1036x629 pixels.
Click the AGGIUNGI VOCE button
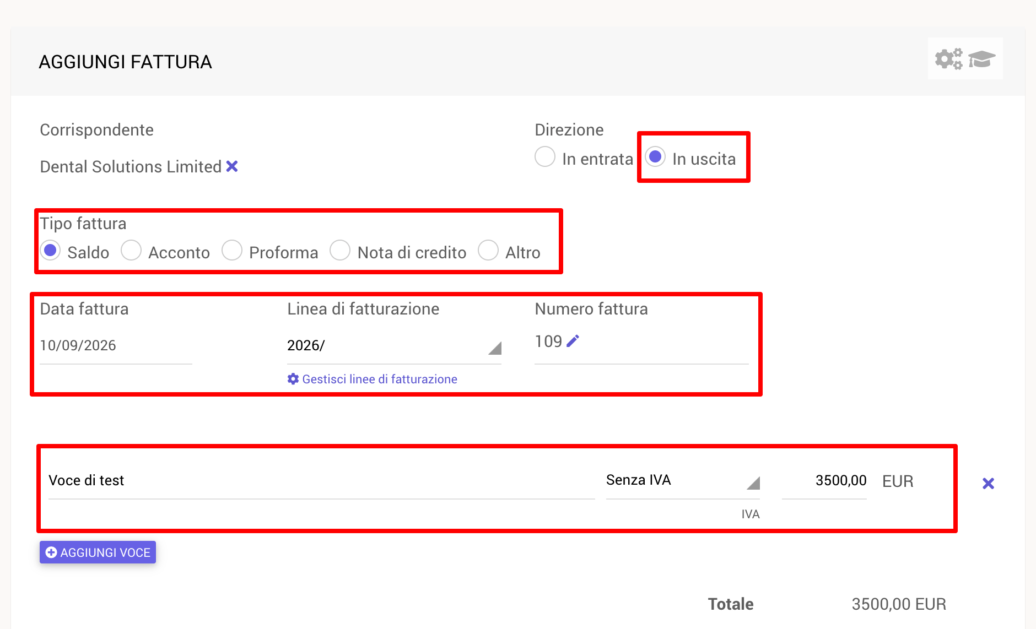tap(98, 552)
